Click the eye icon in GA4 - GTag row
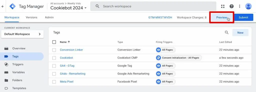 tap(158, 66)
